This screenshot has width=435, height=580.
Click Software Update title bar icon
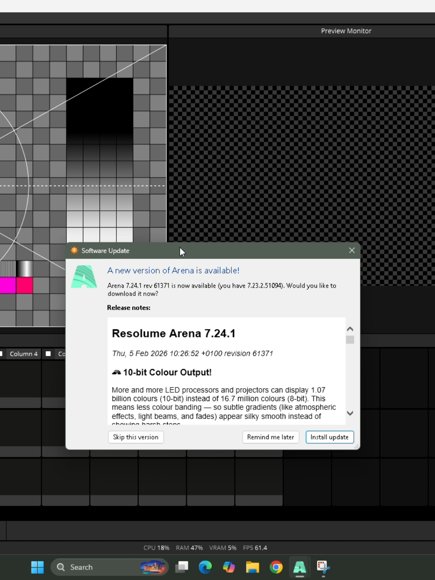coord(74,250)
